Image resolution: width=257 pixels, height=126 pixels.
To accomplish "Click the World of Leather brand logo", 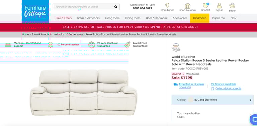I will (176, 47).
